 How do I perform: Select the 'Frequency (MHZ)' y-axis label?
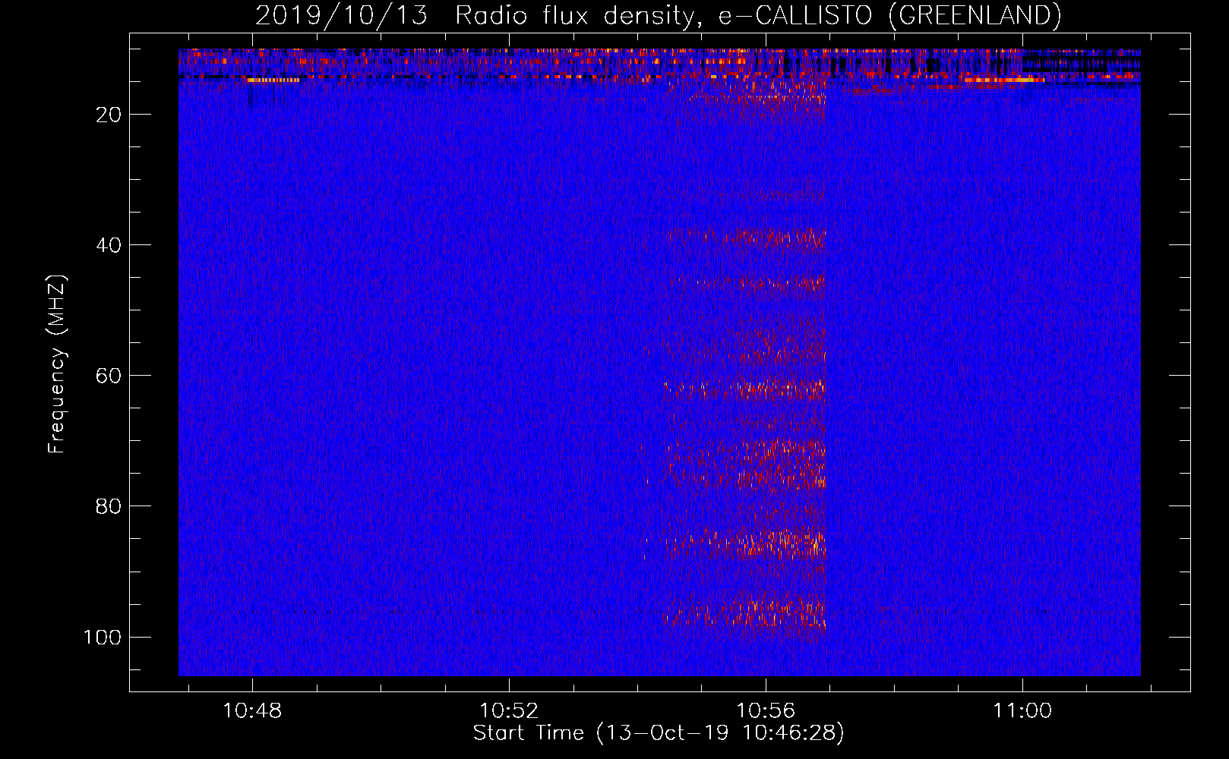tap(57, 364)
